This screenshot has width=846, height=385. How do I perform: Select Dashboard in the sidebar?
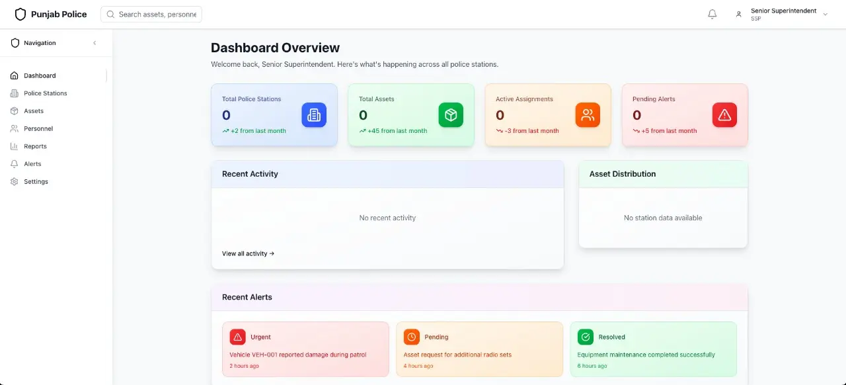[40, 75]
